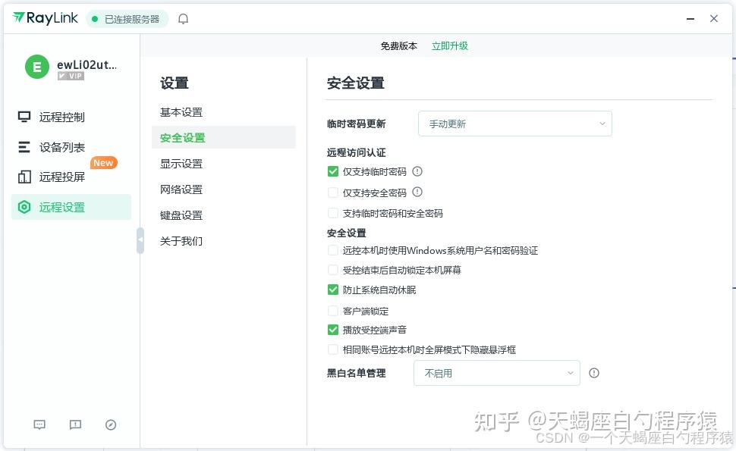Click the 远程控制 monitor icon
Viewport: 736px width, 451px height.
[24, 117]
